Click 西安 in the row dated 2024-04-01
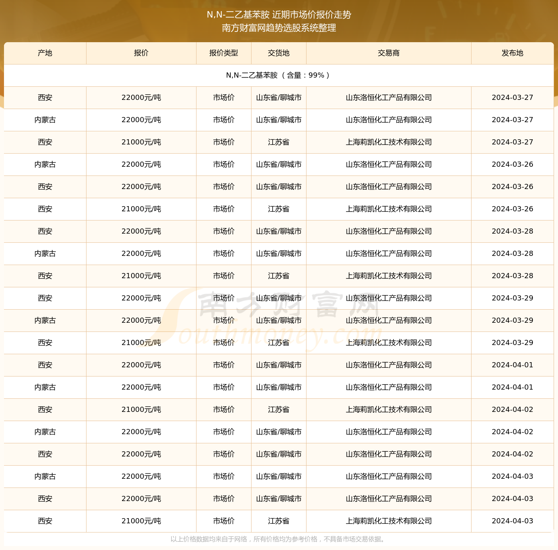Viewport: 558px width, 550px height. tap(45, 365)
